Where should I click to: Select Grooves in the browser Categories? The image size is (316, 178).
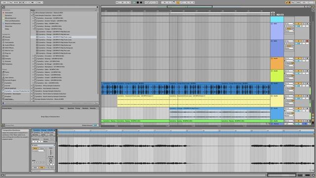click(8, 61)
